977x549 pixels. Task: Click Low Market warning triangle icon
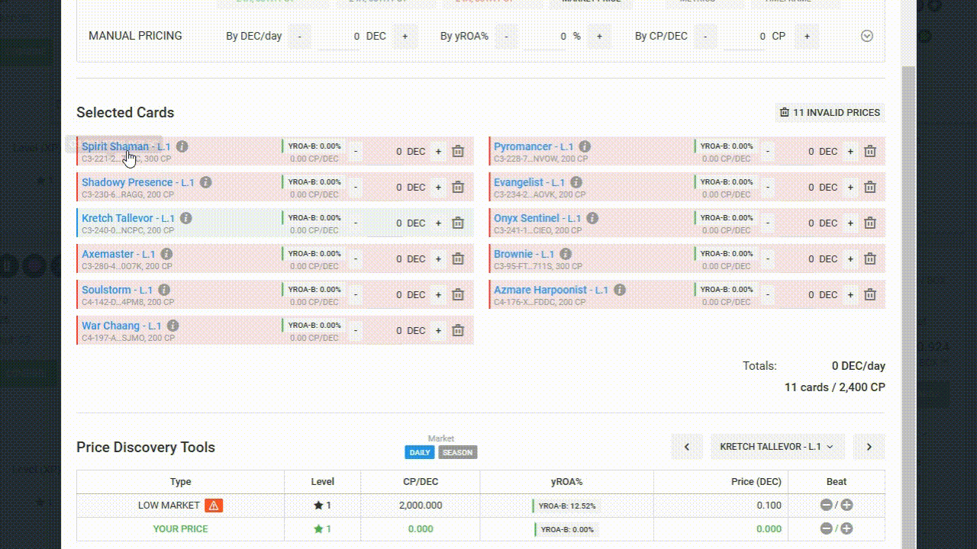point(214,505)
